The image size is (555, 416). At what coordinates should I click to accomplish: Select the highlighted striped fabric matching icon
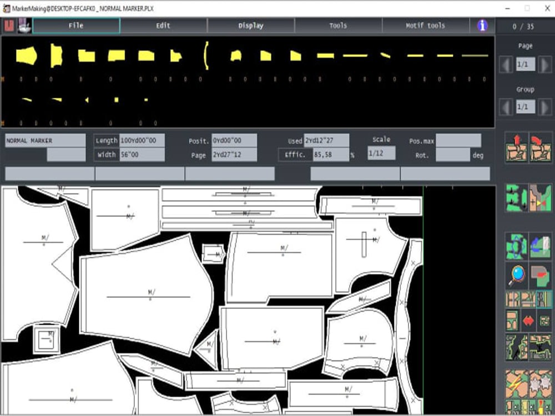(x=544, y=300)
